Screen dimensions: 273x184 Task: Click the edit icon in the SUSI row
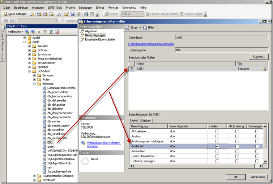(x=265, y=69)
